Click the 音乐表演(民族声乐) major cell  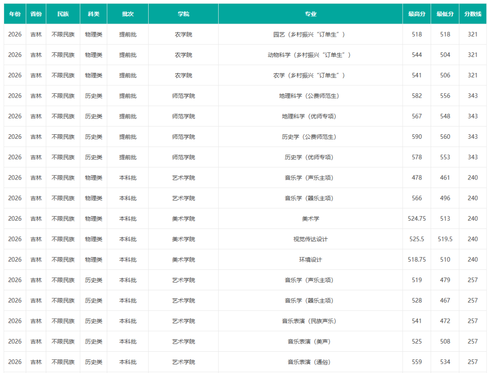(x=310, y=321)
